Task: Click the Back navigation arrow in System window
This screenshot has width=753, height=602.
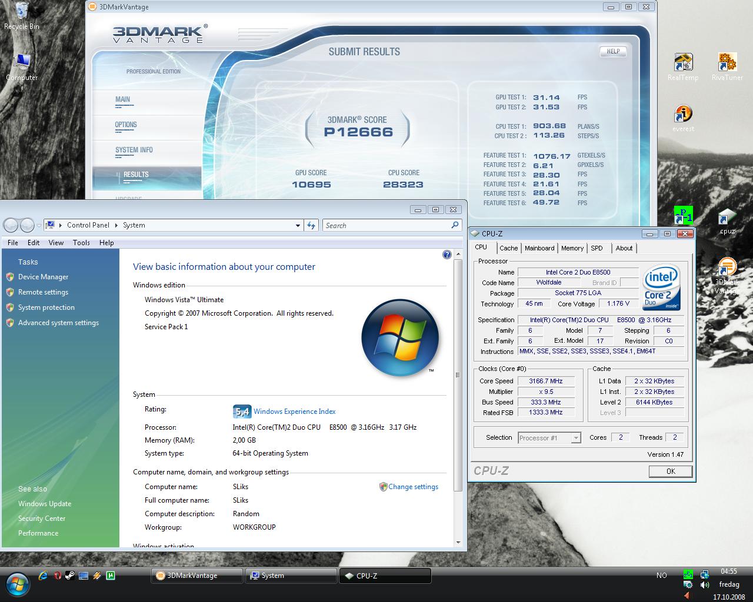Action: click(x=11, y=225)
